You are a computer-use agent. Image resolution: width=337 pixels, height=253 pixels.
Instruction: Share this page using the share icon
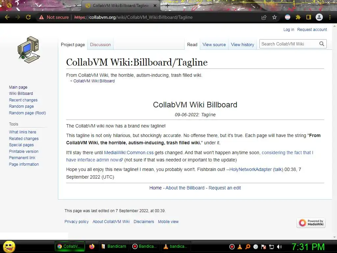point(264,17)
